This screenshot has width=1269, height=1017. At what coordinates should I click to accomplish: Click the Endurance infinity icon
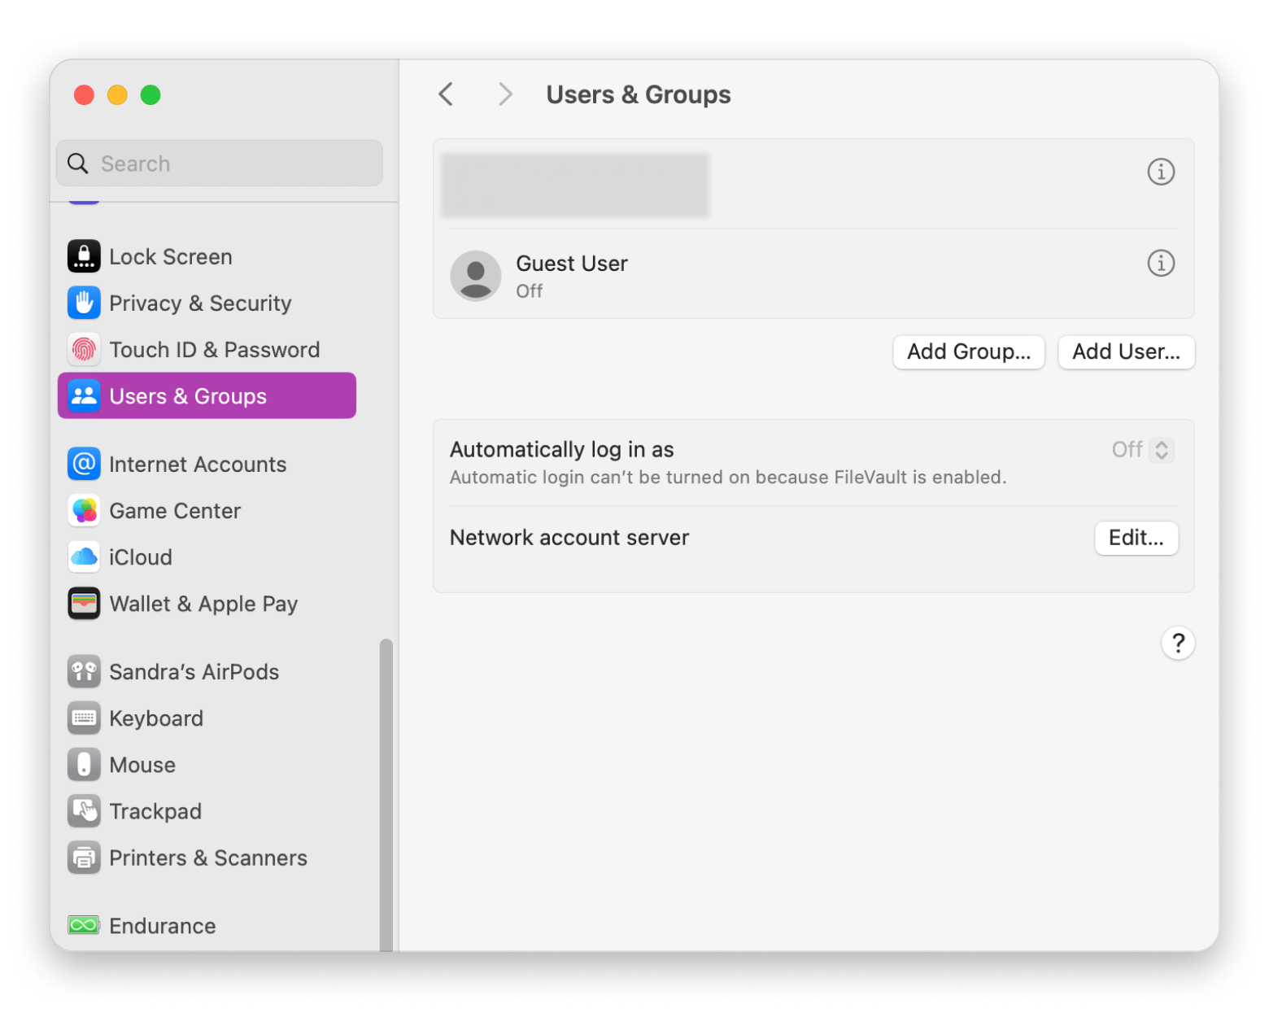pyautogui.click(x=84, y=925)
